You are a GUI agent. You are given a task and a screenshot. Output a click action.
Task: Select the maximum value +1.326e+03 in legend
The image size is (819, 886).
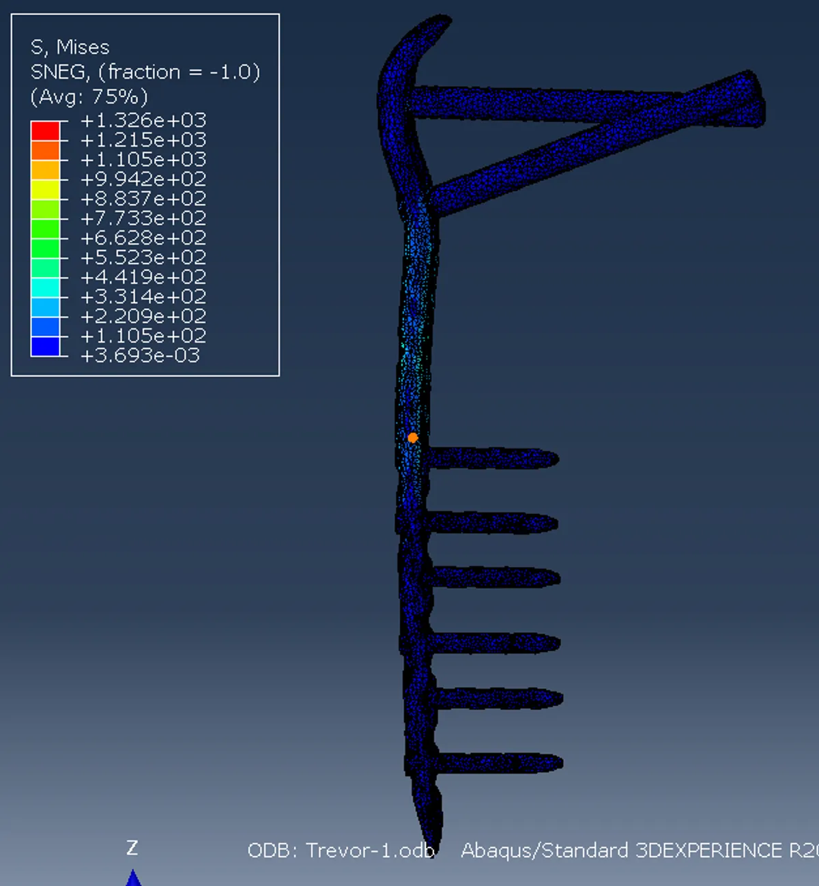pos(143,120)
